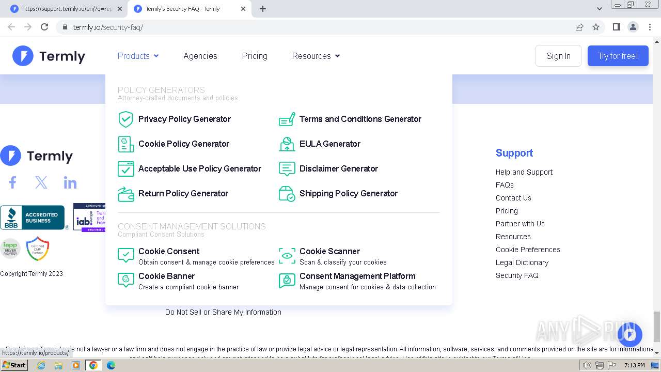Open a new browser tab
Viewport: 661px width, 372px height.
(263, 9)
